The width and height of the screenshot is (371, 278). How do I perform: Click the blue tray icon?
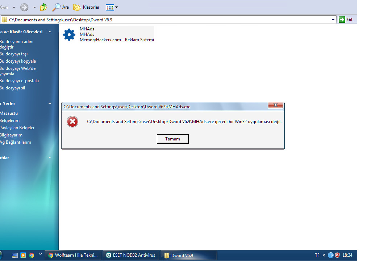pyautogui.click(x=330, y=255)
